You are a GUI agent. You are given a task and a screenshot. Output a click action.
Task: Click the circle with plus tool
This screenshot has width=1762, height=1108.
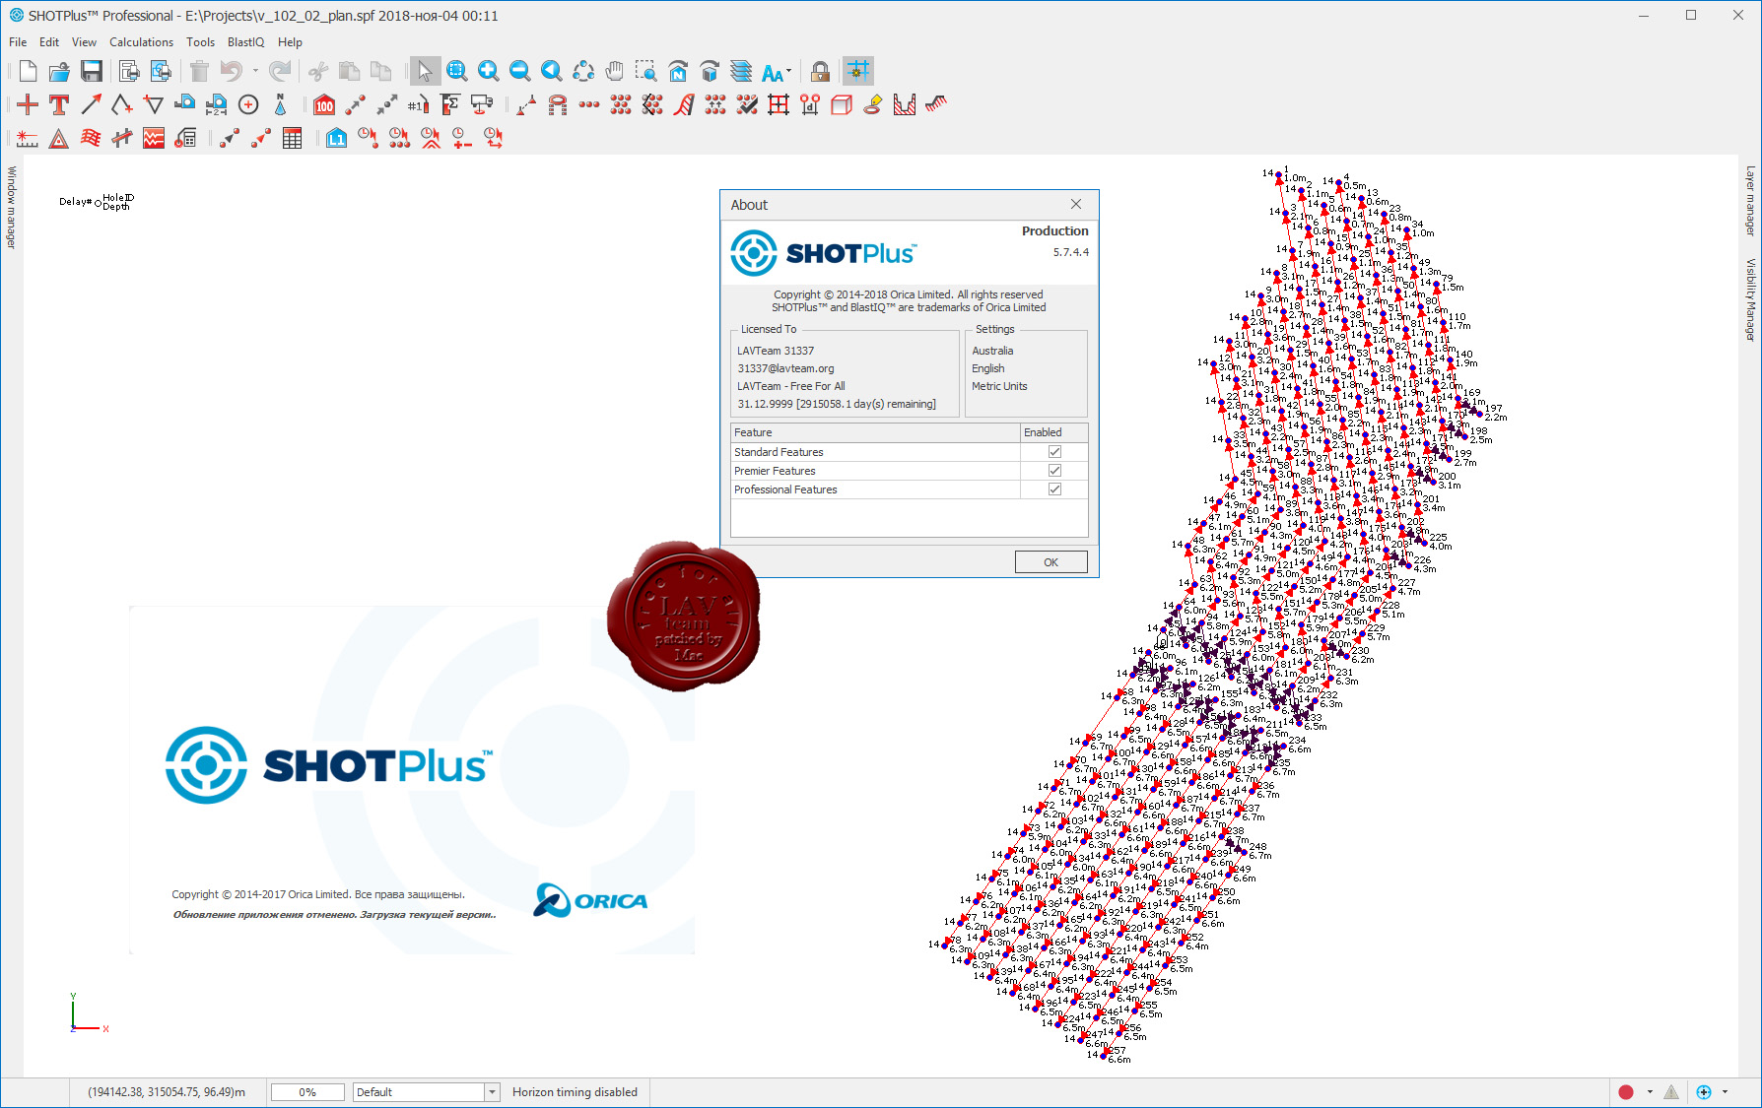pos(248,104)
